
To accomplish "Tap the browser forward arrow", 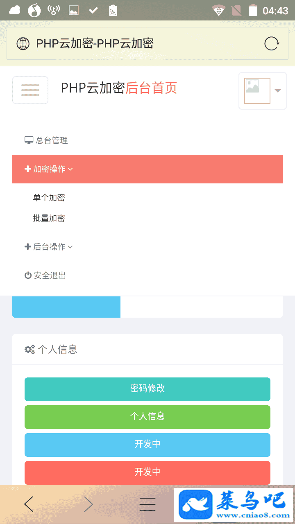I will tap(88, 504).
